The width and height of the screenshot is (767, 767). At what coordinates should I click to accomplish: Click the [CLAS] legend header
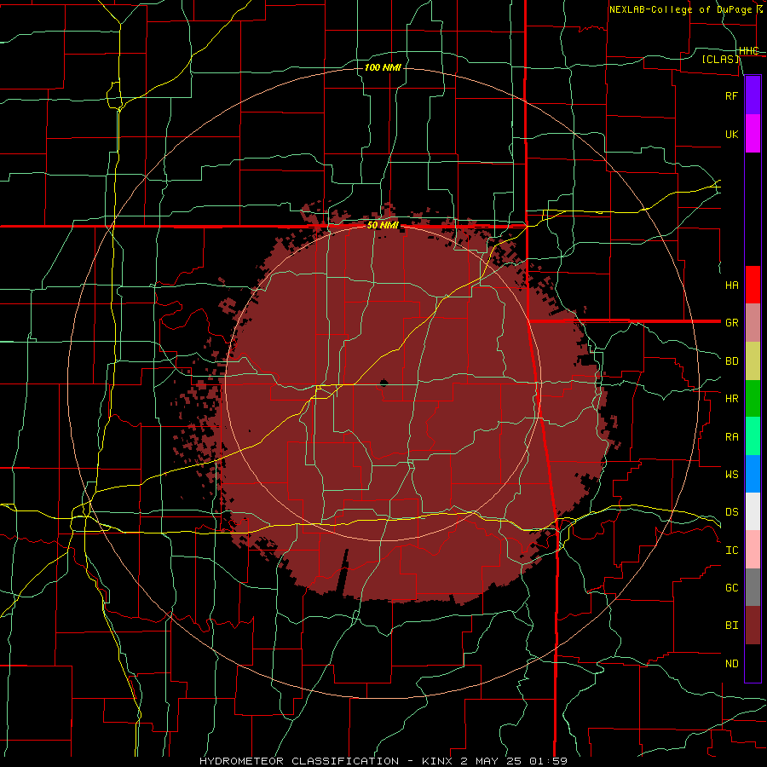click(720, 59)
